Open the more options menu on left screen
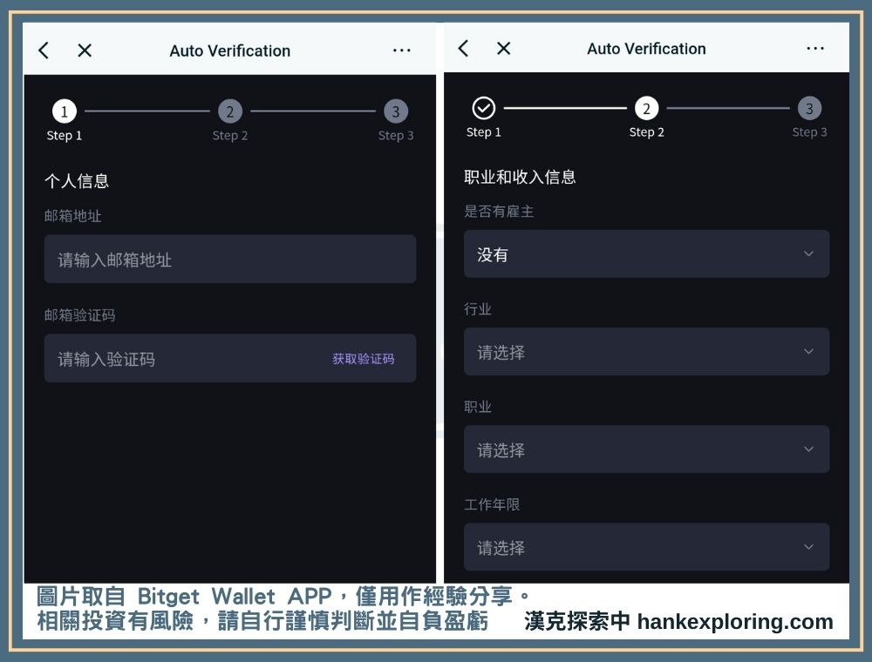Viewport: 872px width, 662px height. pyautogui.click(x=402, y=50)
